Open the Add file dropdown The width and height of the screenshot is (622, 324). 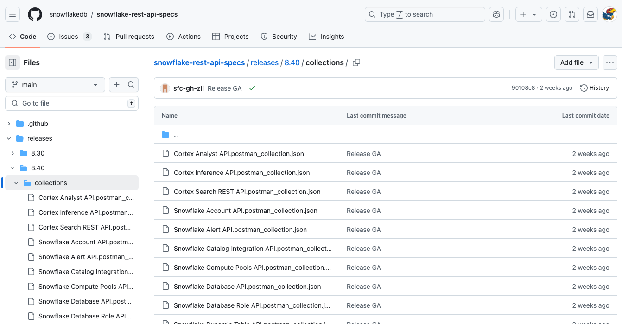(x=577, y=62)
